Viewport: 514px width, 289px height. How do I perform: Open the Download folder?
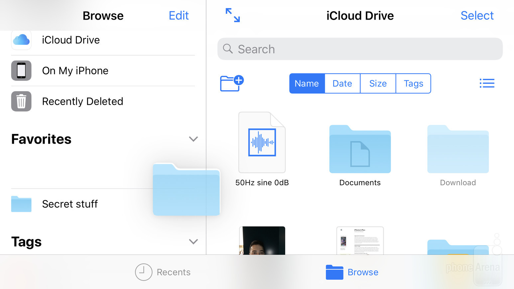tap(458, 149)
